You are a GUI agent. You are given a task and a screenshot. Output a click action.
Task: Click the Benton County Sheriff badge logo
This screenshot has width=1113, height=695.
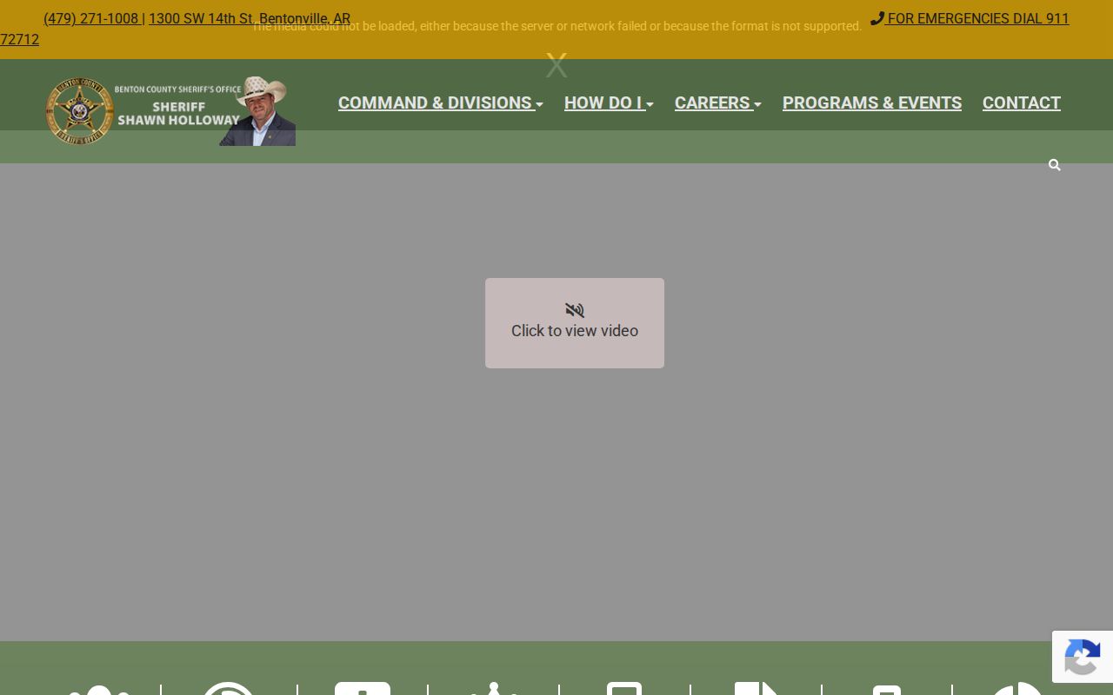[79, 110]
